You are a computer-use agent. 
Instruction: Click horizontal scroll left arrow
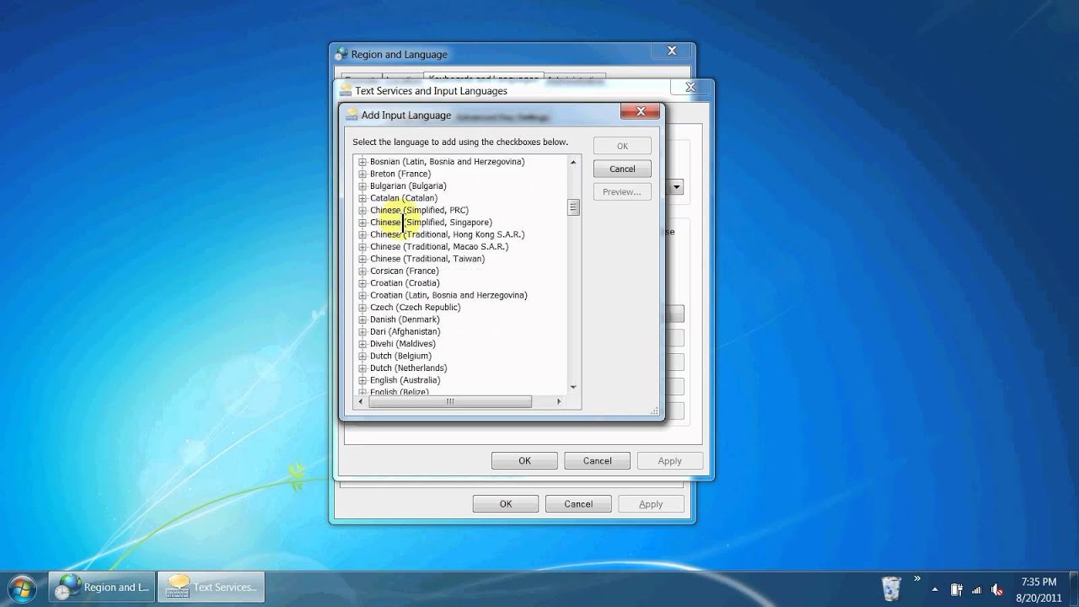point(361,402)
